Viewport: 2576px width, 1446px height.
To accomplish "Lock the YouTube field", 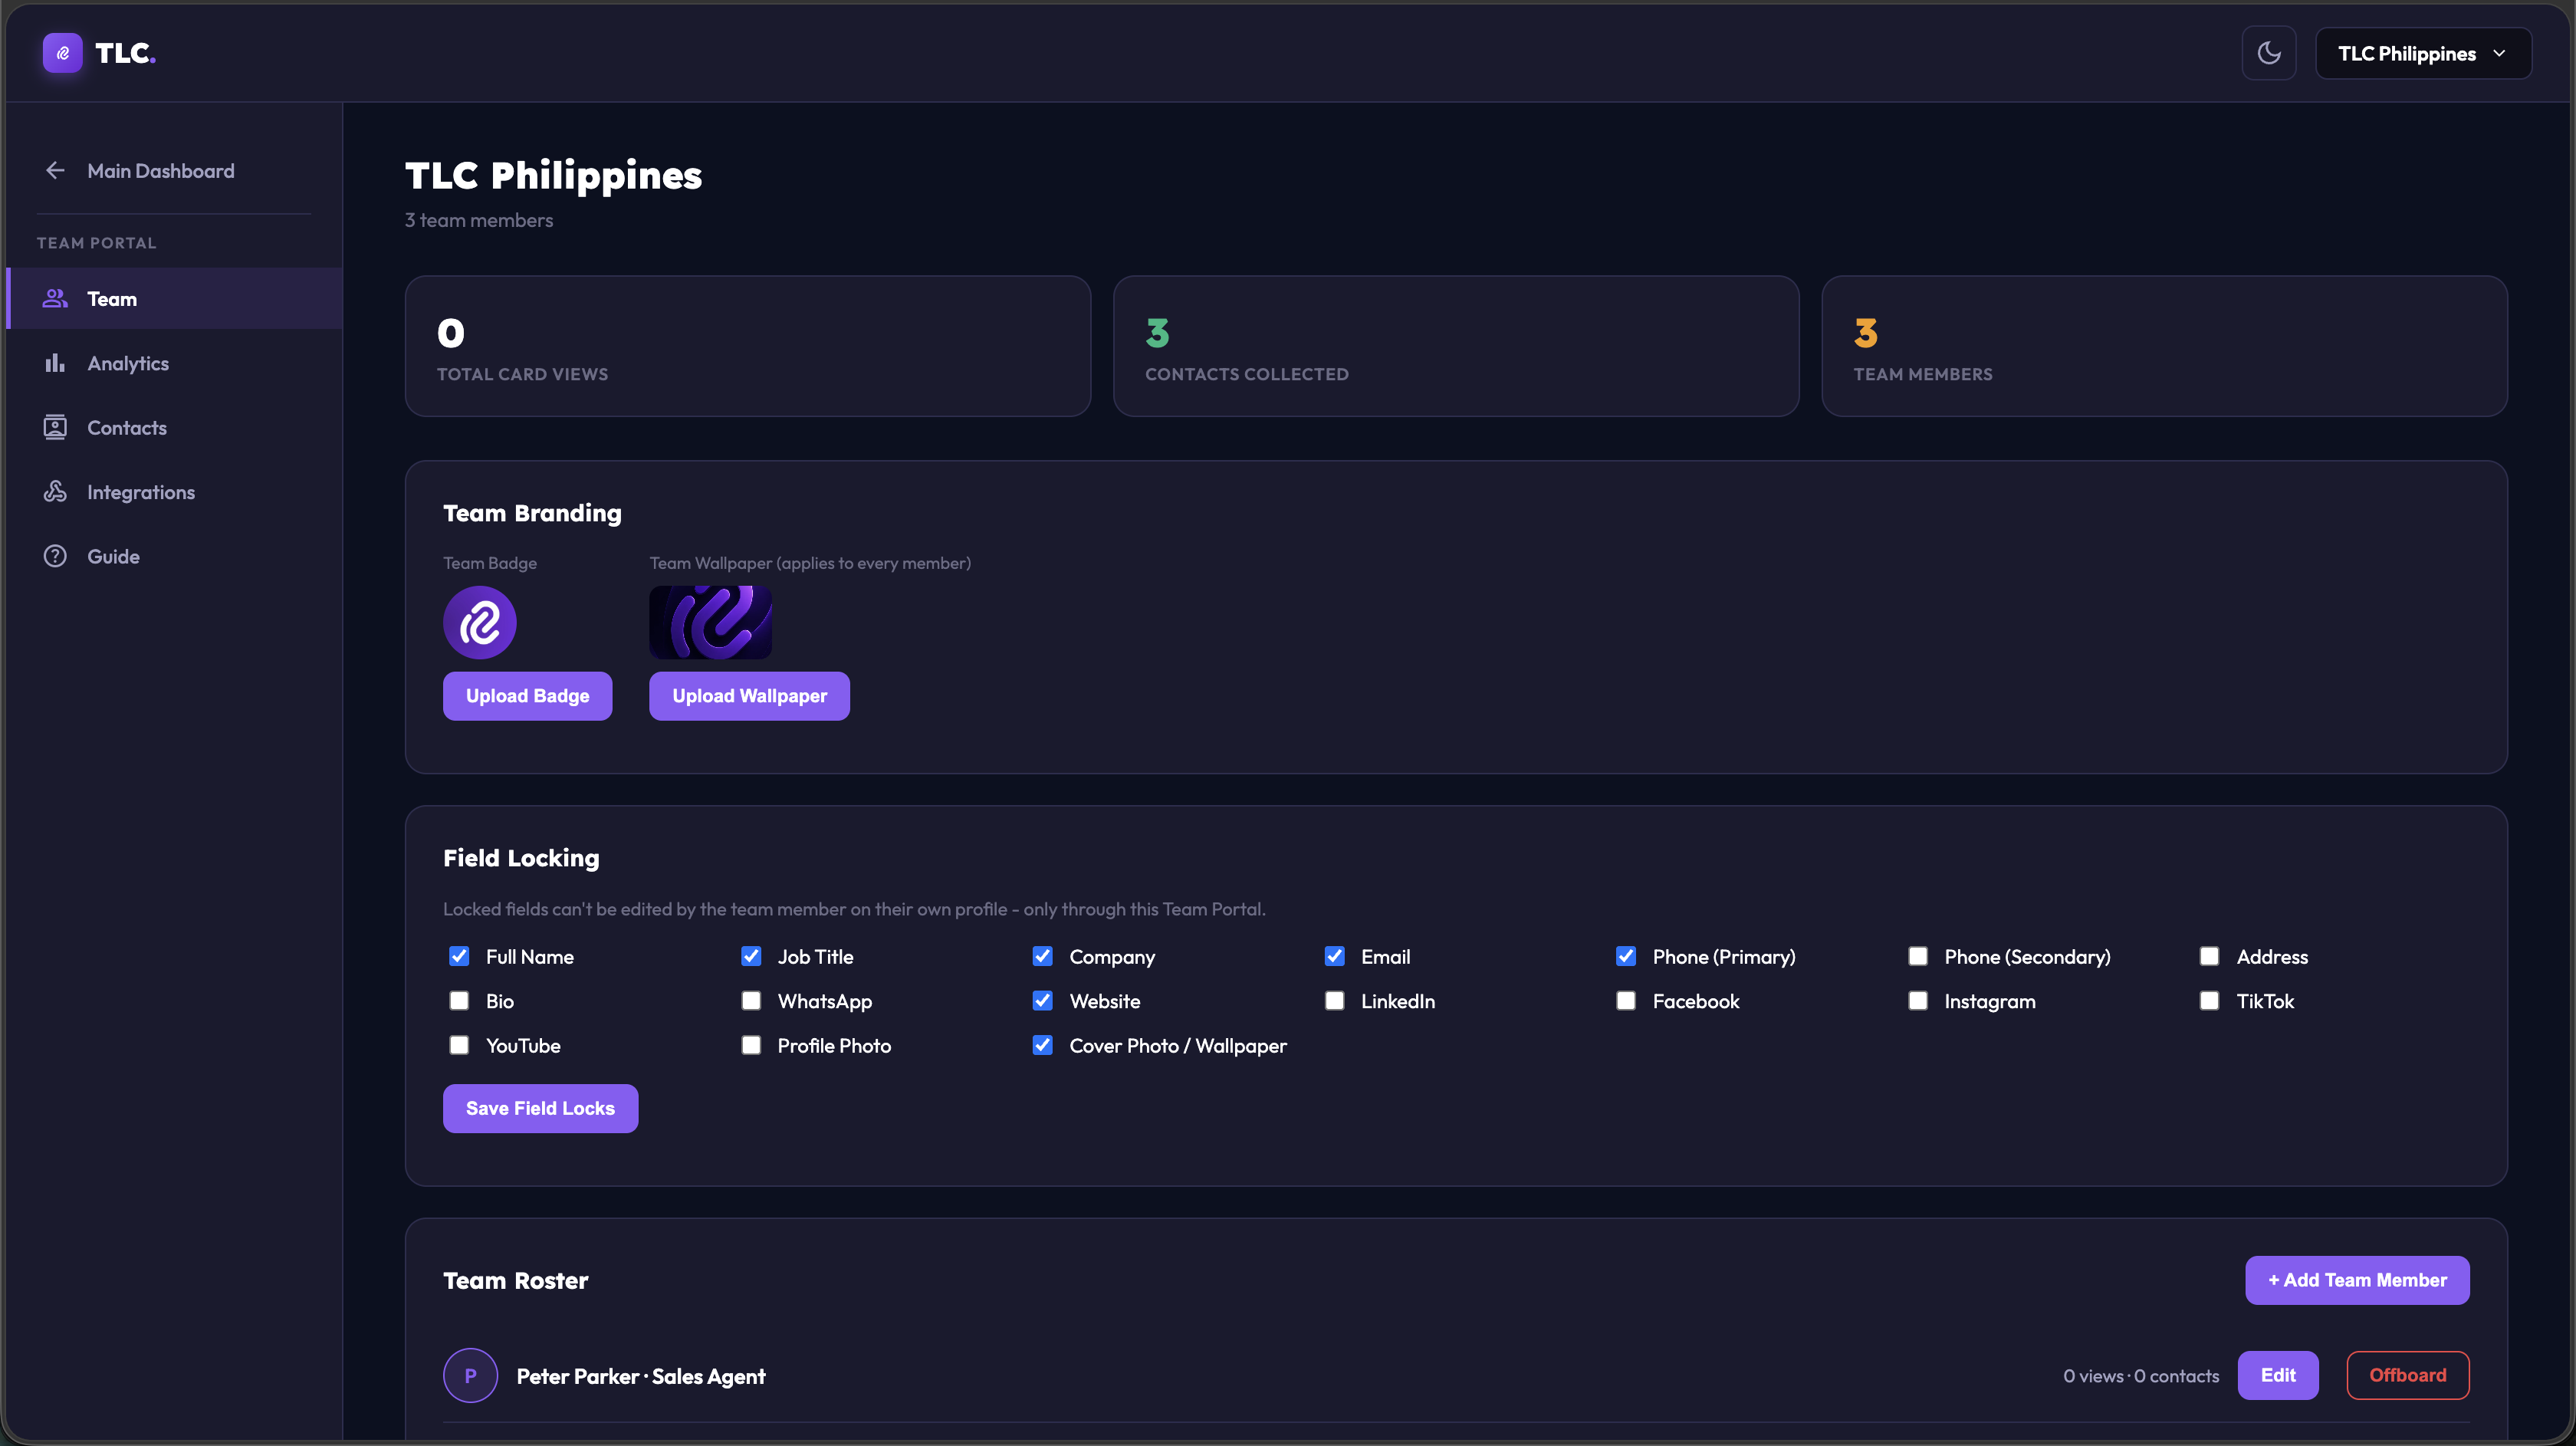I will pos(459,1045).
